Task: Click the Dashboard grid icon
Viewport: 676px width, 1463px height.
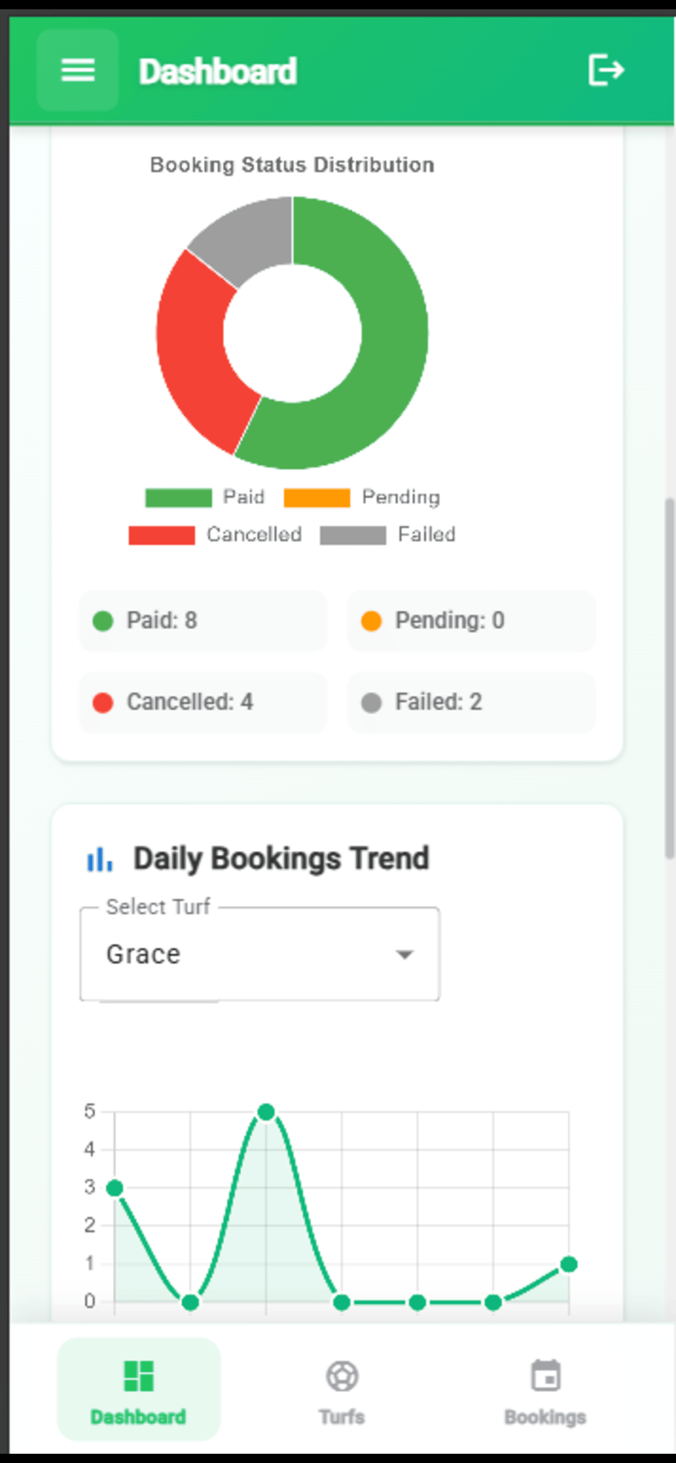Action: (139, 1375)
